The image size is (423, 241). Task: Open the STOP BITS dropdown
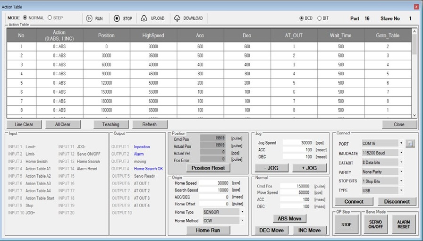click(401, 181)
